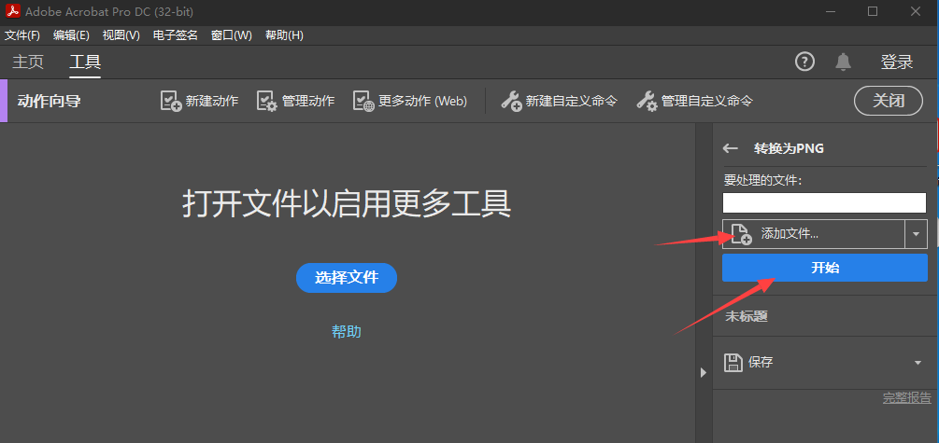
Task: Click the back arrow beside 转换为PNG
Action: tap(731, 148)
